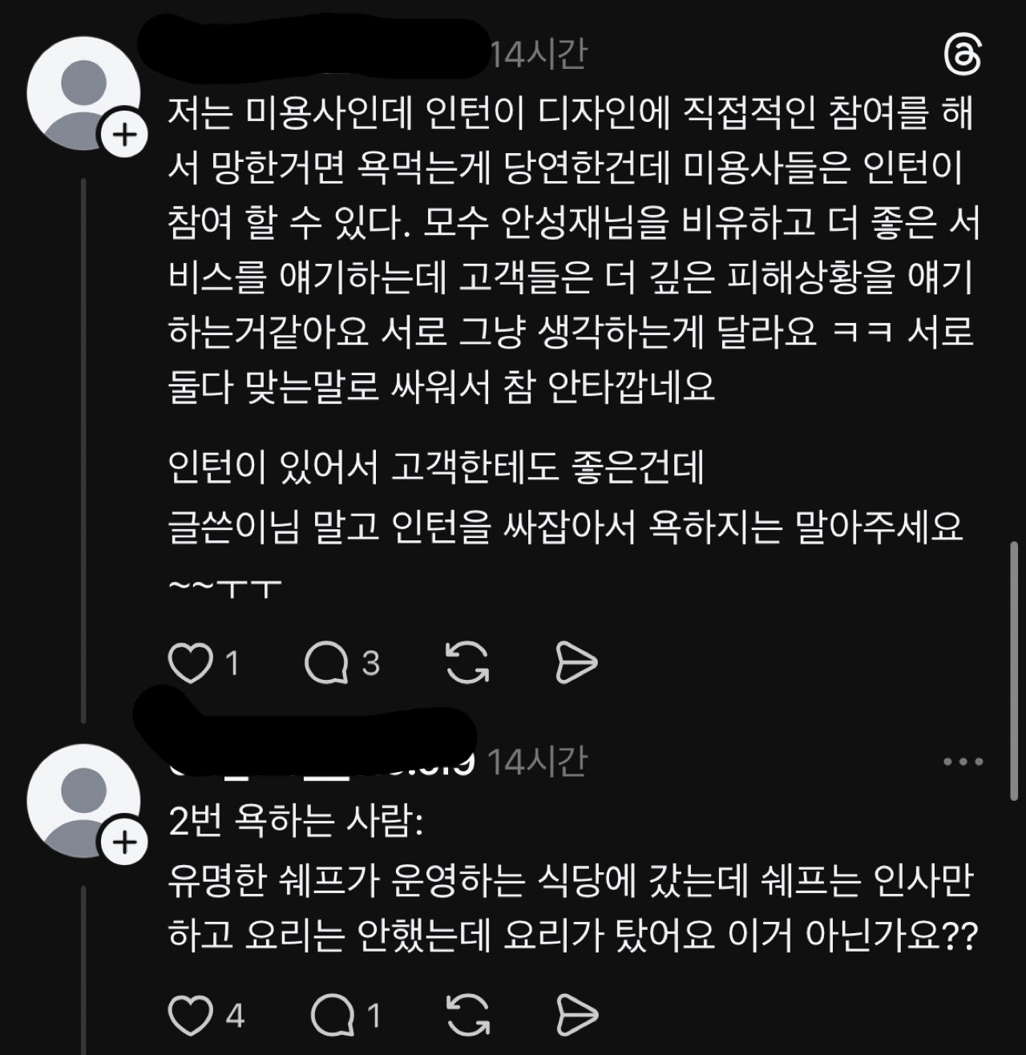The width and height of the screenshot is (1026, 1055).
Task: Repost the chef analogy comment
Action: pyautogui.click(x=467, y=1016)
